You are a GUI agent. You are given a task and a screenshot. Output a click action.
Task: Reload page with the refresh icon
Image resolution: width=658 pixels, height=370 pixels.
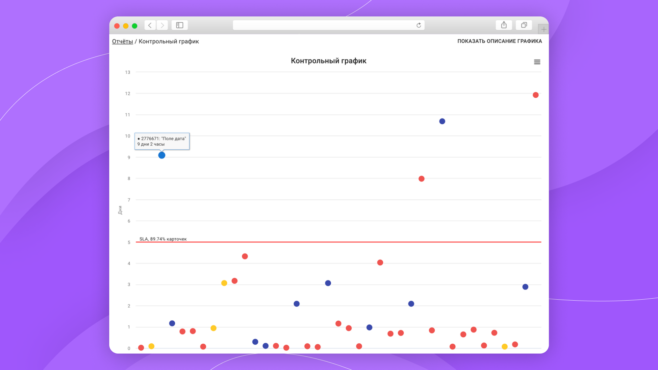click(419, 25)
